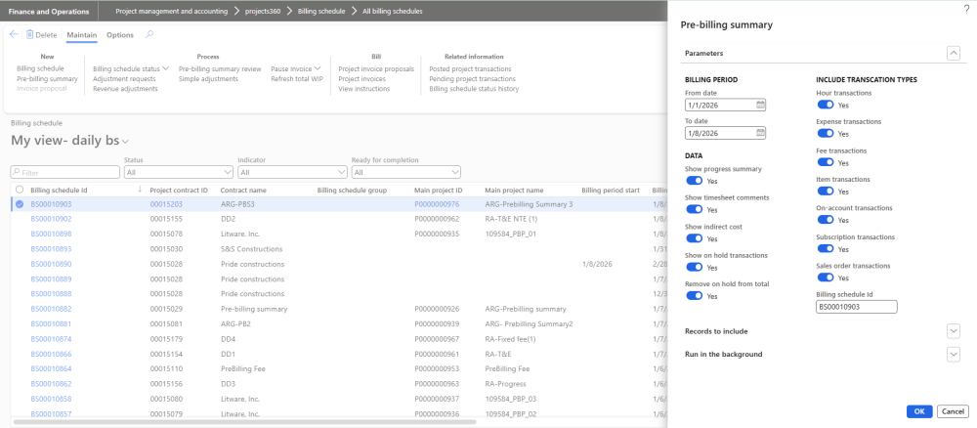Open the Maintain tab

tap(82, 35)
